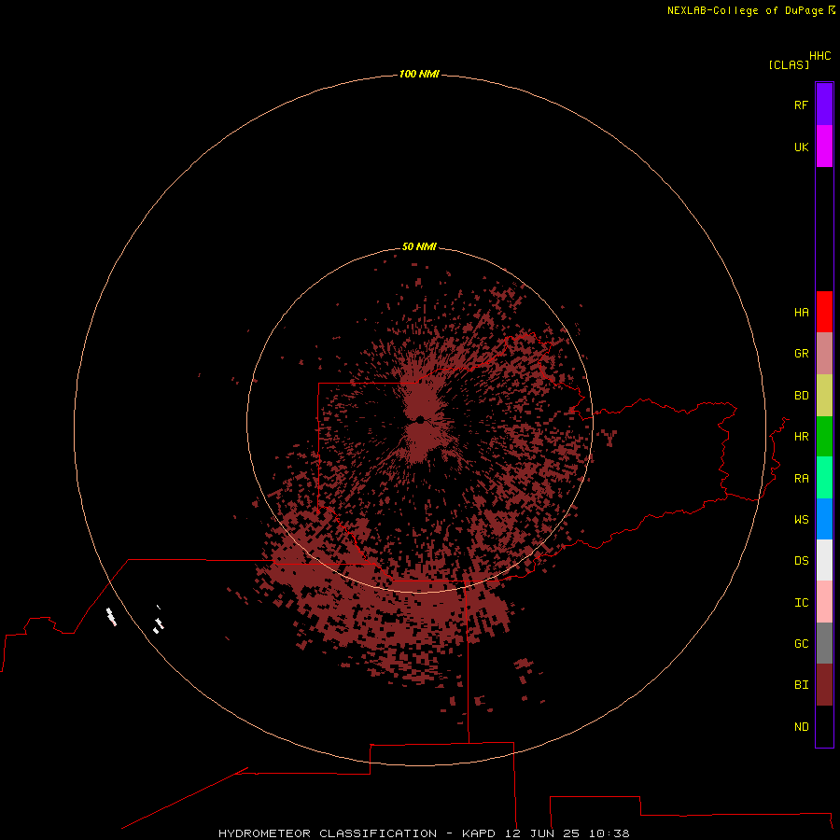Click the 50 NMI range ring label

coord(419,246)
